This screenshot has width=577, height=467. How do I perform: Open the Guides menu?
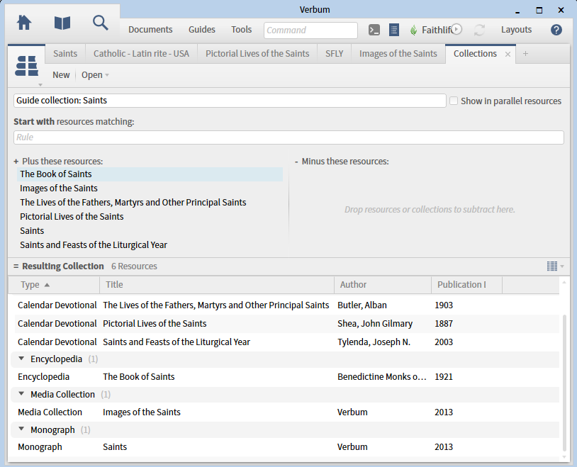point(201,30)
